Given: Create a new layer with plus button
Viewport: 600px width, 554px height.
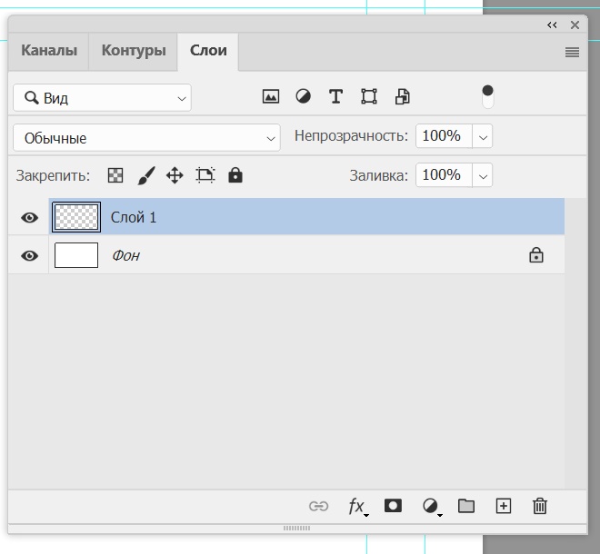Looking at the screenshot, I should [x=504, y=506].
